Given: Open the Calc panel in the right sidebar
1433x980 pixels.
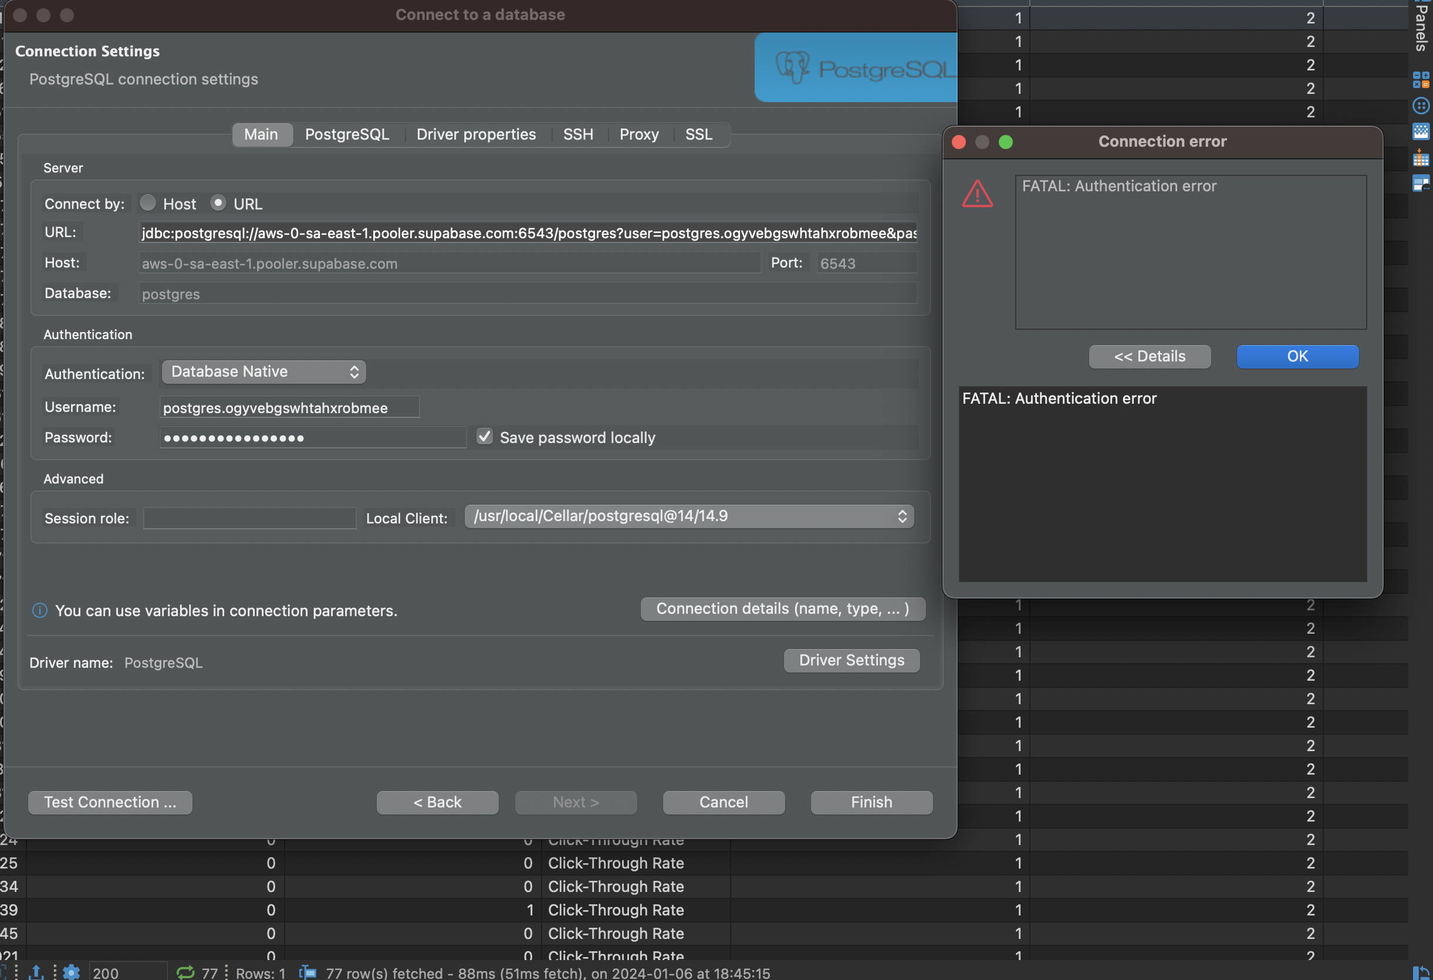Looking at the screenshot, I should [1421, 80].
